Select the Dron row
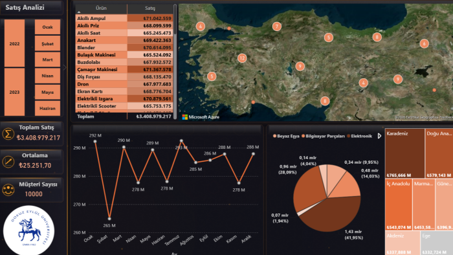Screen dimensions: 453x255 tap(124, 84)
